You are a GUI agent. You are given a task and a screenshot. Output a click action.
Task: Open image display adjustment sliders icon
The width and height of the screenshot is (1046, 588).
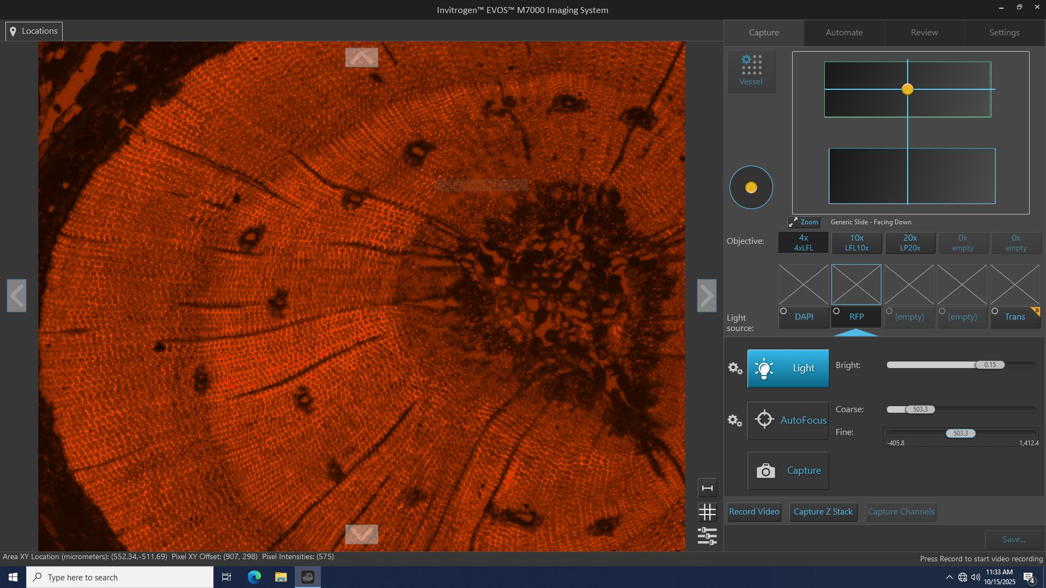(707, 536)
